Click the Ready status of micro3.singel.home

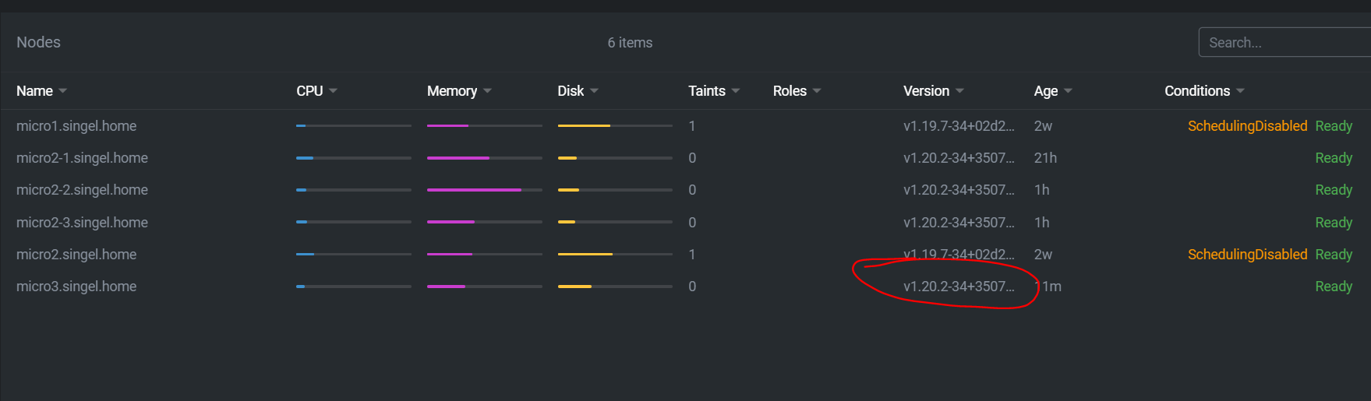click(x=1334, y=287)
